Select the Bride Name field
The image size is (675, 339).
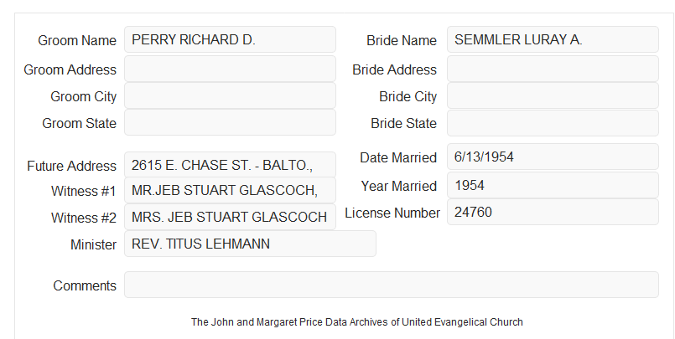click(x=553, y=39)
